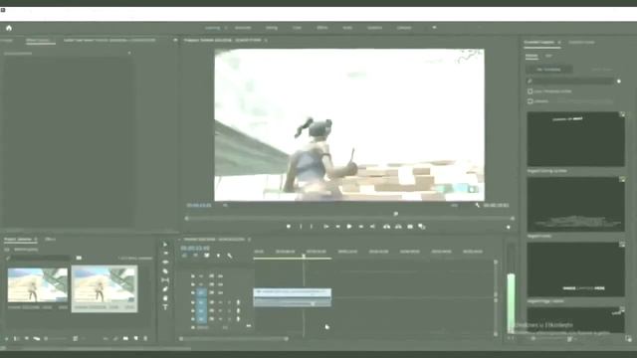637x358 pixels.
Task: Click Clear trash icon in Project panel
Action: pos(145,338)
